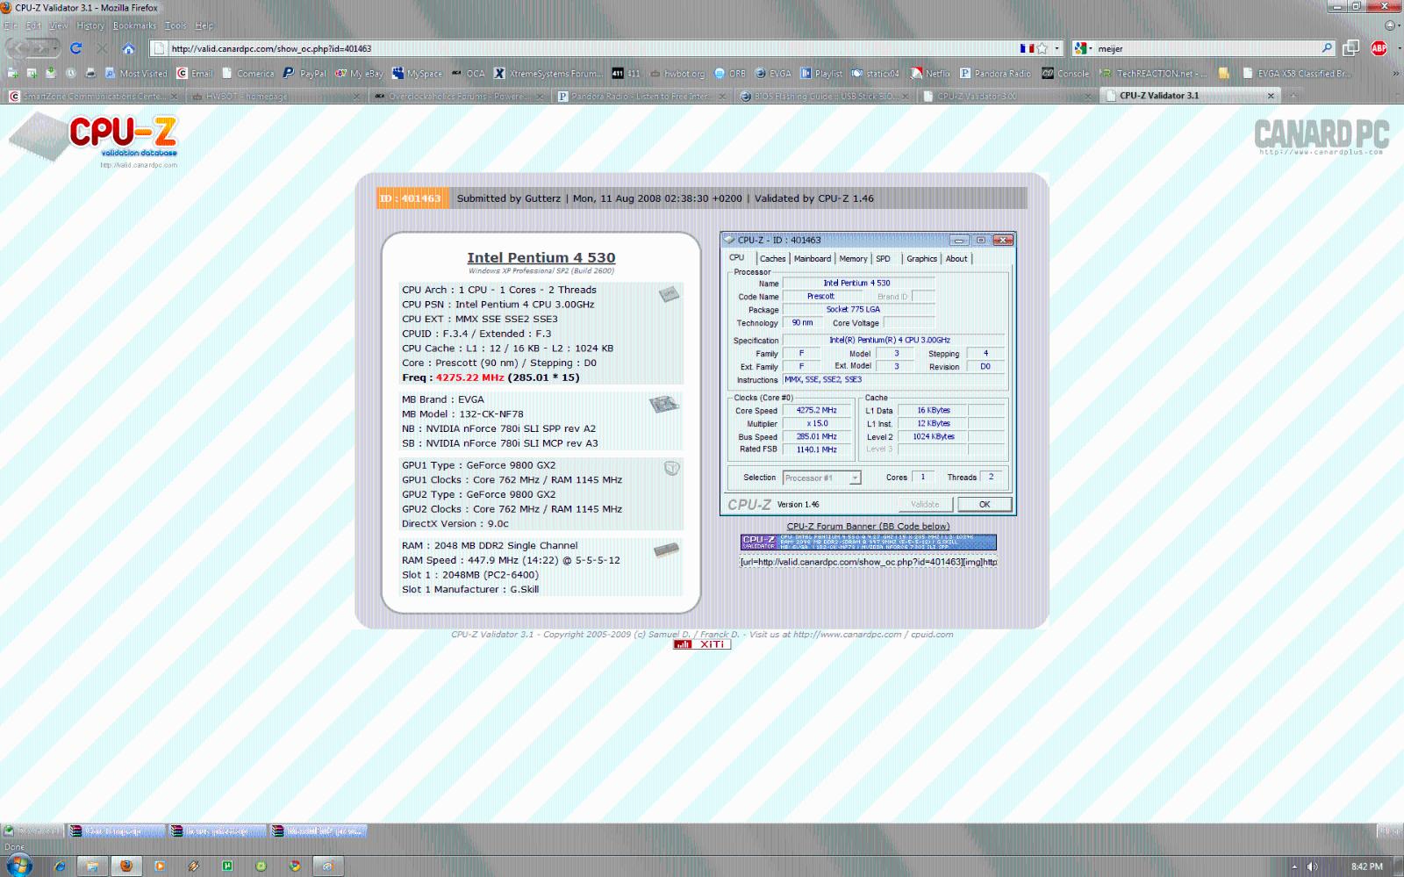Click the CPU-Z validator banner image
The height and width of the screenshot is (877, 1404).
click(868, 543)
